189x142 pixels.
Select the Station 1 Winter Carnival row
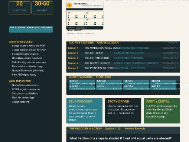coord(123,48)
